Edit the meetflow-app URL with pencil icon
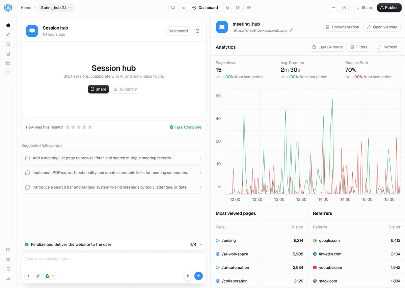405x288 pixels. (292, 30)
